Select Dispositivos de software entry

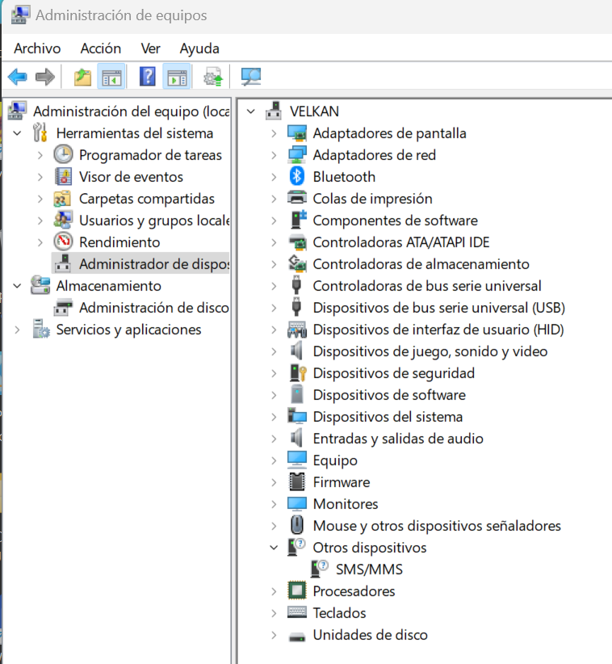click(389, 395)
